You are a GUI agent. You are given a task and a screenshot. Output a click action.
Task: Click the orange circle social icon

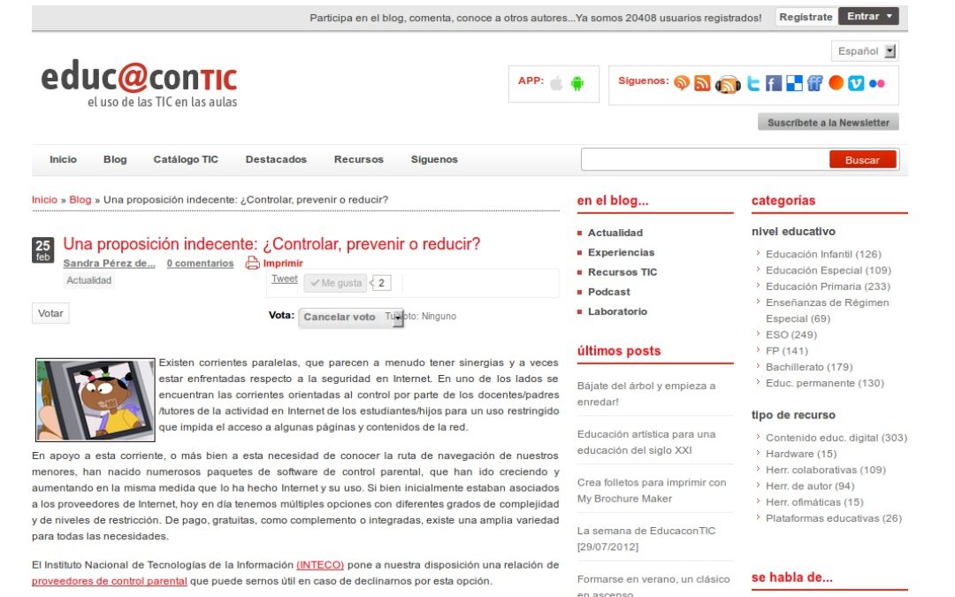coord(836,83)
